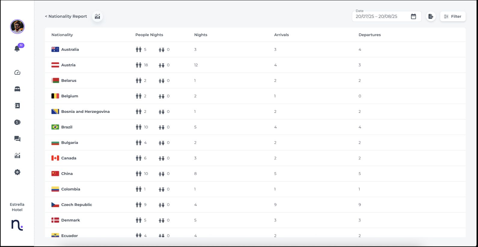Open the rooms bed icon in sidebar
The width and height of the screenshot is (478, 247).
coord(17,89)
